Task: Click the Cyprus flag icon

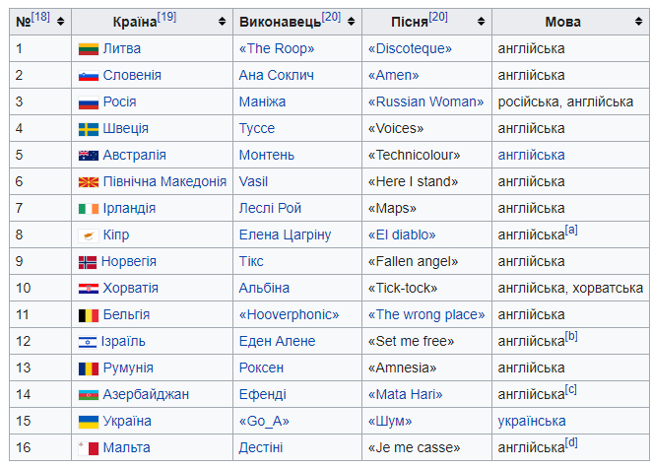Action: click(x=89, y=235)
